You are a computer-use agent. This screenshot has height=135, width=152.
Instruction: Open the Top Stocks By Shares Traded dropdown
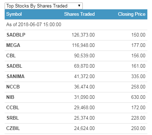tap(44, 6)
